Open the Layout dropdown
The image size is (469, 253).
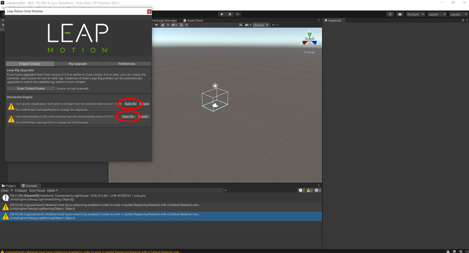(458, 14)
